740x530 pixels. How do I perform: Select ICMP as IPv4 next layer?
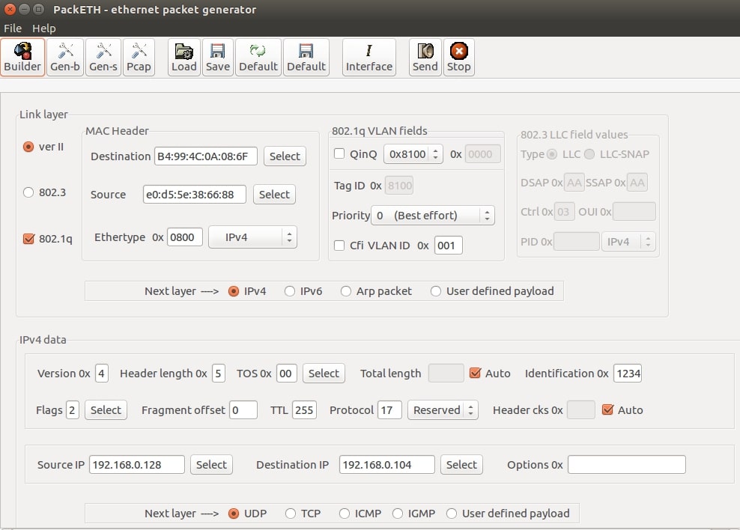point(345,514)
